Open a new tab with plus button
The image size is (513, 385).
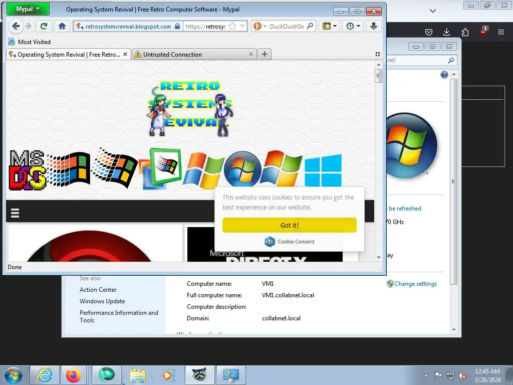coord(265,54)
